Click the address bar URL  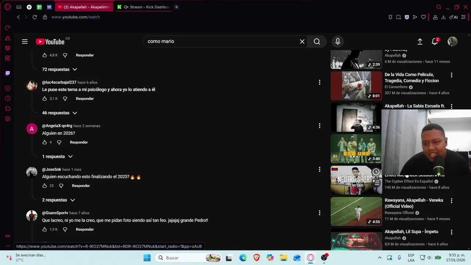76,17
